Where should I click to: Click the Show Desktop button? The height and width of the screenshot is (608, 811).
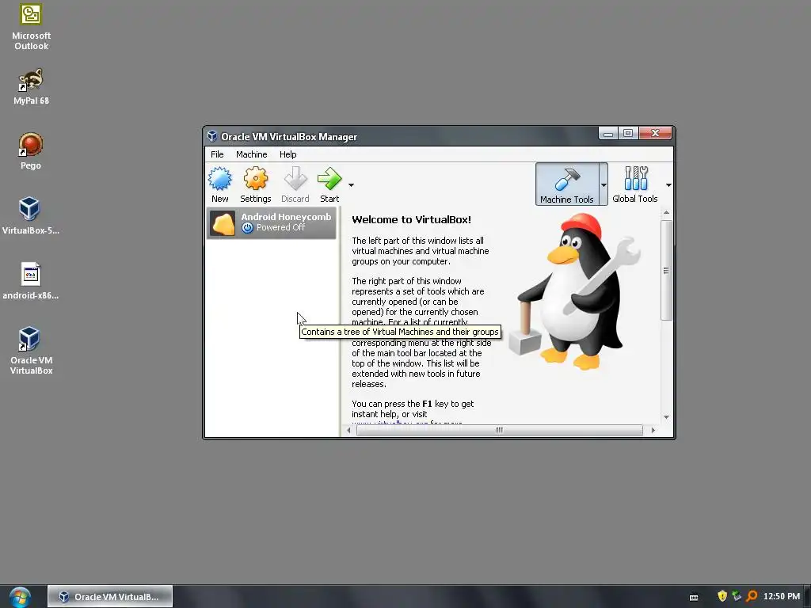coord(807,597)
